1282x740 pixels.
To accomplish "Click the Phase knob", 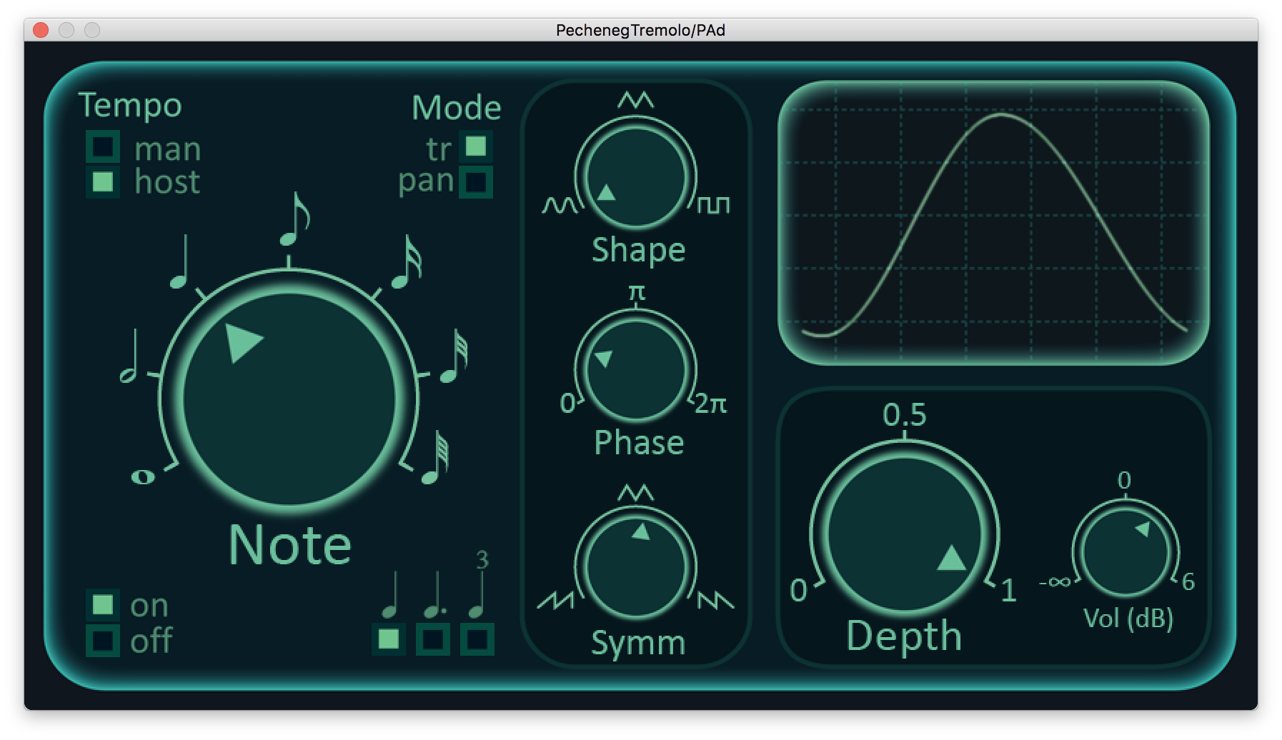I will tap(635, 369).
